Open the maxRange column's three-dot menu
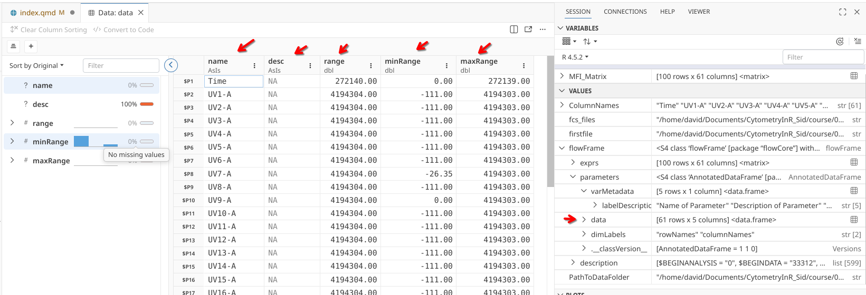 [x=524, y=66]
